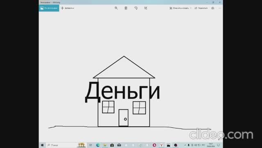The height and width of the screenshot is (148, 262).
Task: Click the crop icon in toolbar
Action: (146, 8)
